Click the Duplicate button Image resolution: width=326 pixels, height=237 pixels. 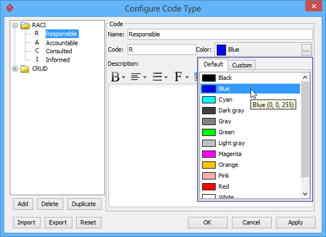(x=84, y=204)
